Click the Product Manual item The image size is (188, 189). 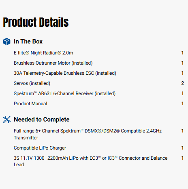30,104
